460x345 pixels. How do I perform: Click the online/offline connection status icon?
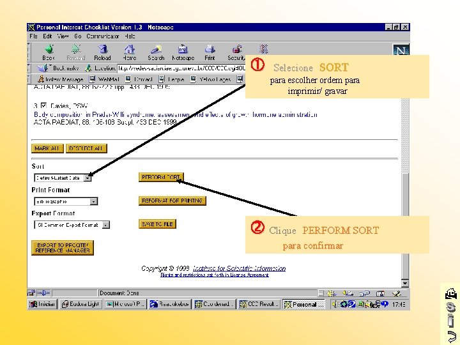[x=43, y=293]
